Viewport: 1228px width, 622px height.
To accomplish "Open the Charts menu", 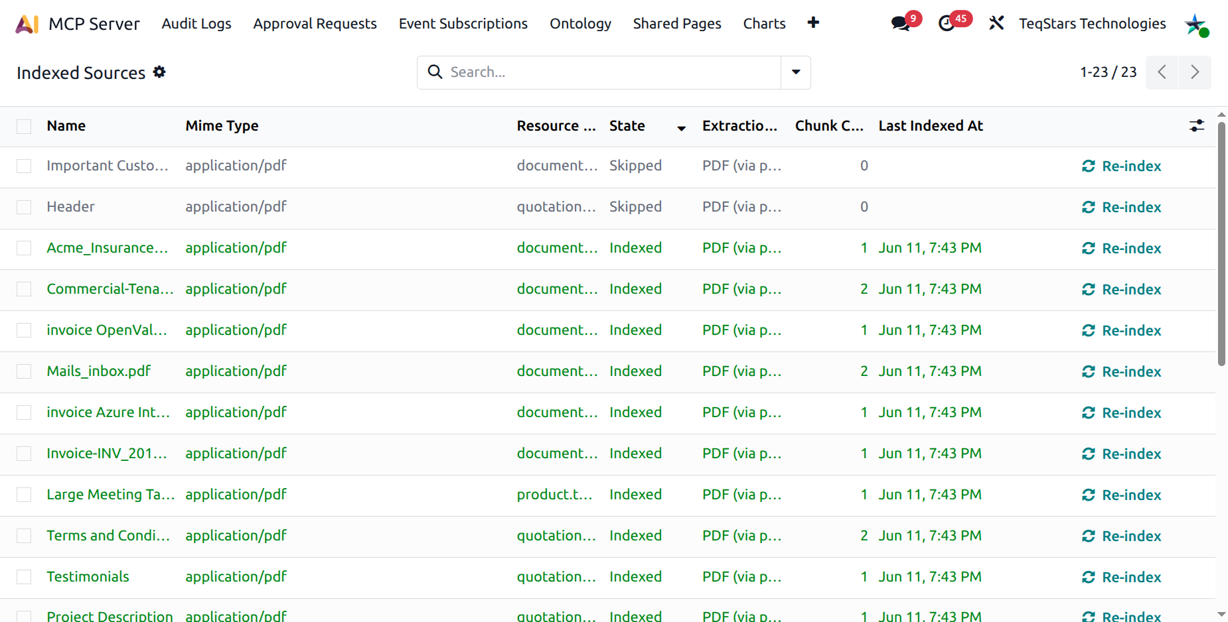I will (x=765, y=23).
